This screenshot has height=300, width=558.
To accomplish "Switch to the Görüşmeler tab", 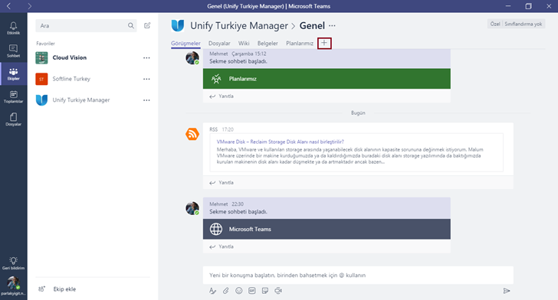I will (x=185, y=44).
